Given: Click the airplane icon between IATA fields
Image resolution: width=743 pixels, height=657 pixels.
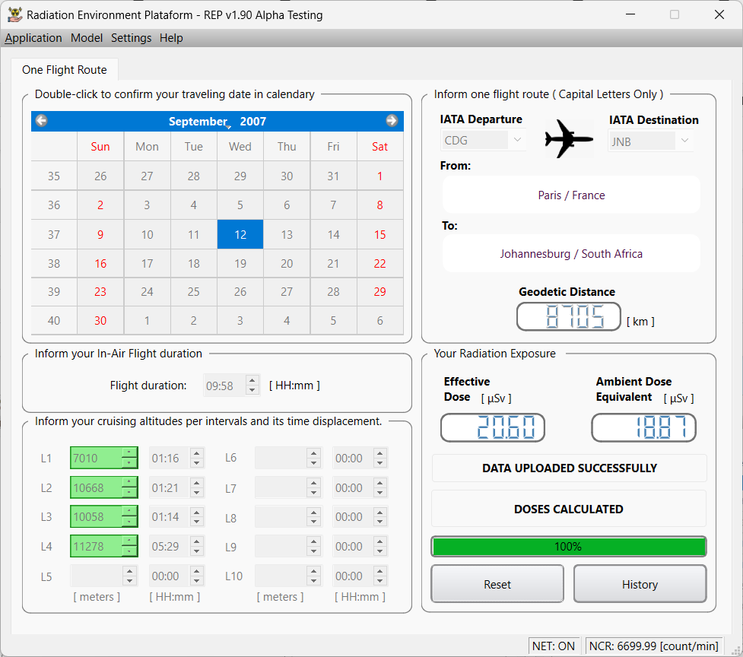Looking at the screenshot, I should click(x=569, y=138).
